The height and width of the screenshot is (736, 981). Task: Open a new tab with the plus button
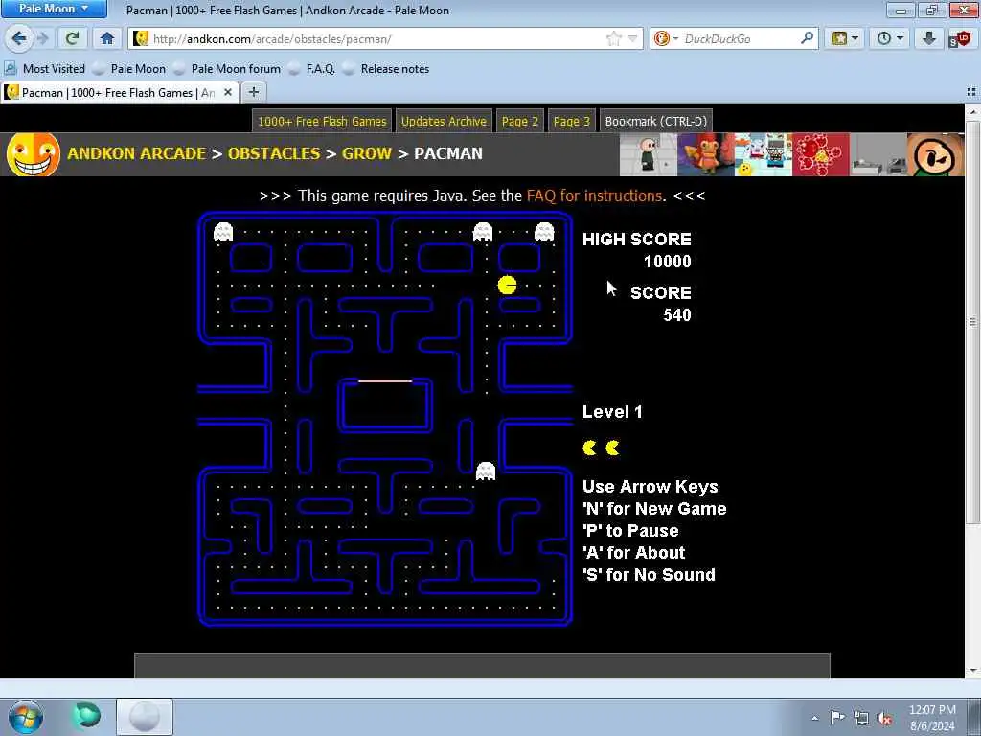pos(253,93)
